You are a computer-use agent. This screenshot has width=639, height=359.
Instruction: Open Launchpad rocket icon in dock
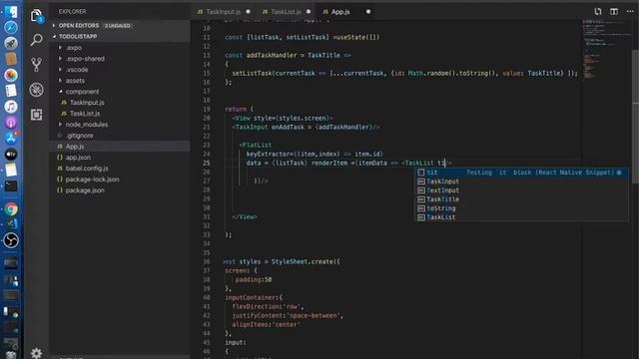click(x=11, y=43)
